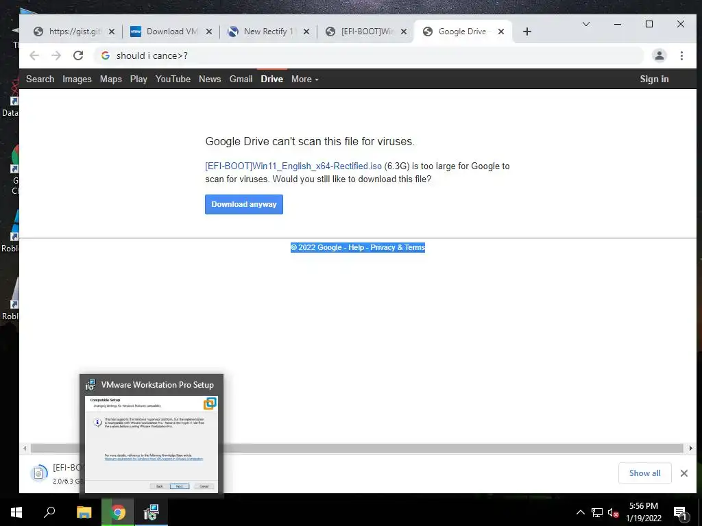Go forward to the next page
The width and height of the screenshot is (702, 526).
pos(56,55)
